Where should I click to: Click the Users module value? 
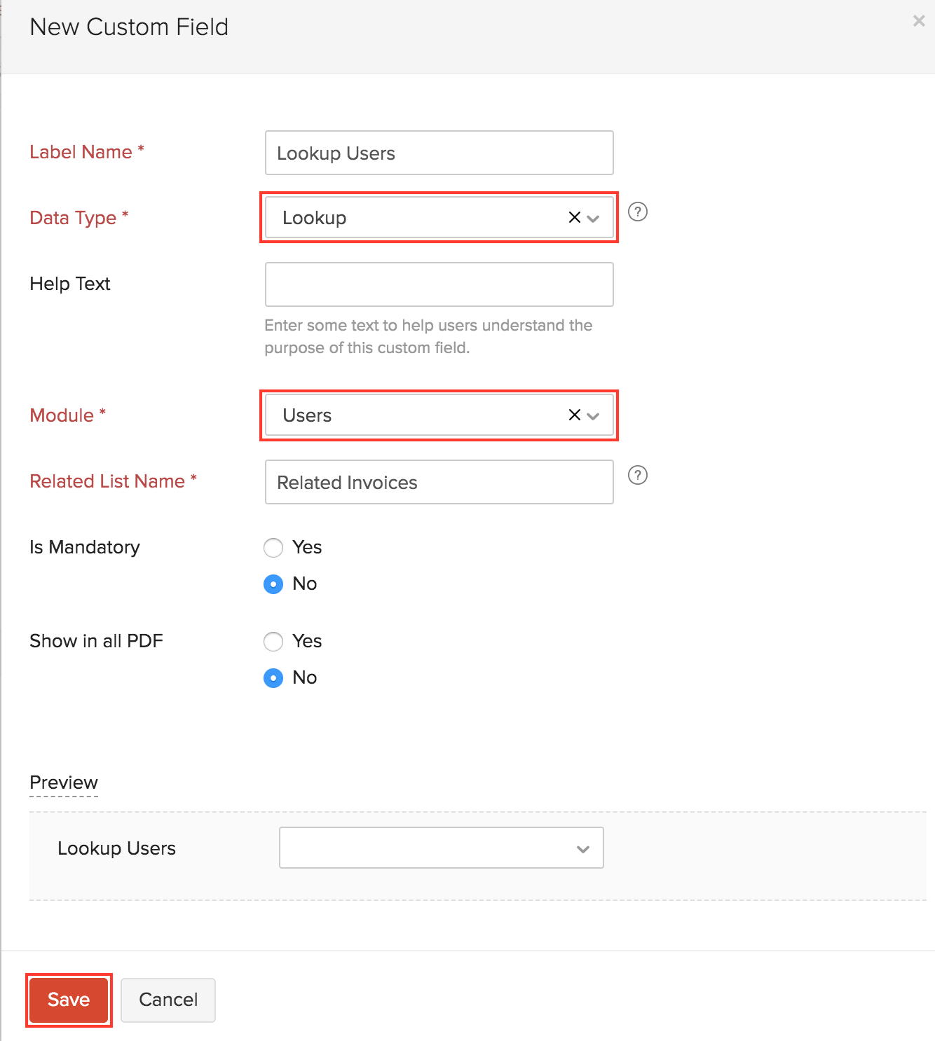[307, 415]
